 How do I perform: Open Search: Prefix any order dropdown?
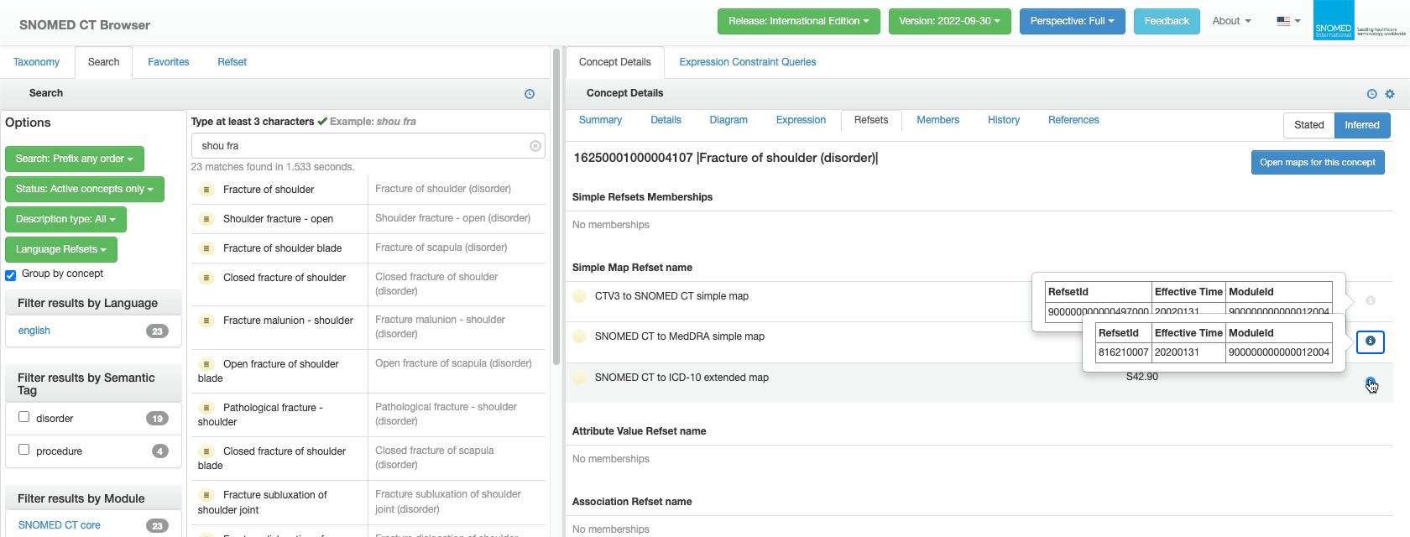pos(74,159)
